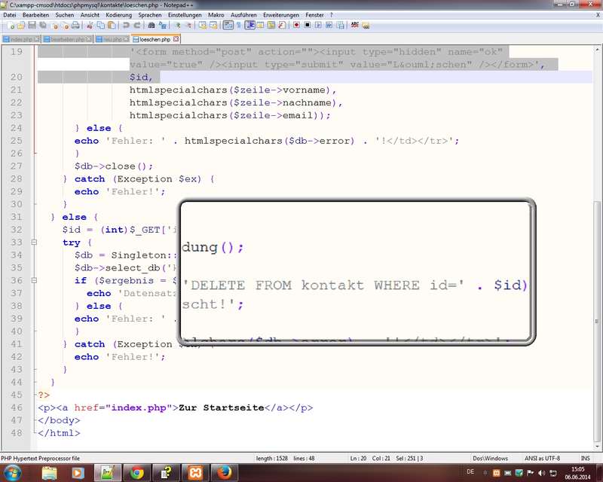Close the loeschen.php tab
The image size is (603, 482).
click(x=176, y=39)
